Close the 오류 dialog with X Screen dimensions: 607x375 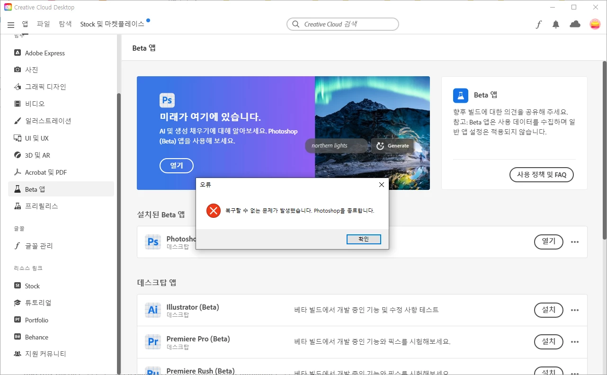click(x=382, y=185)
